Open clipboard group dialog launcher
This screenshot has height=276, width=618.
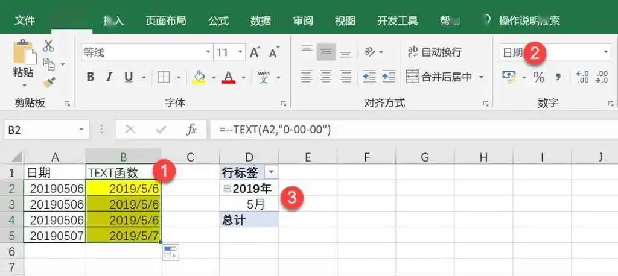(68, 104)
